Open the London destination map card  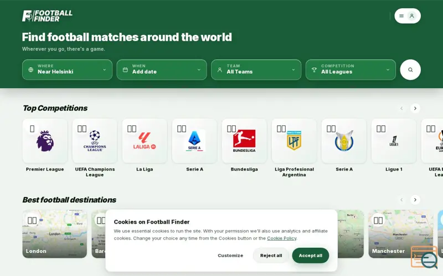(55, 233)
